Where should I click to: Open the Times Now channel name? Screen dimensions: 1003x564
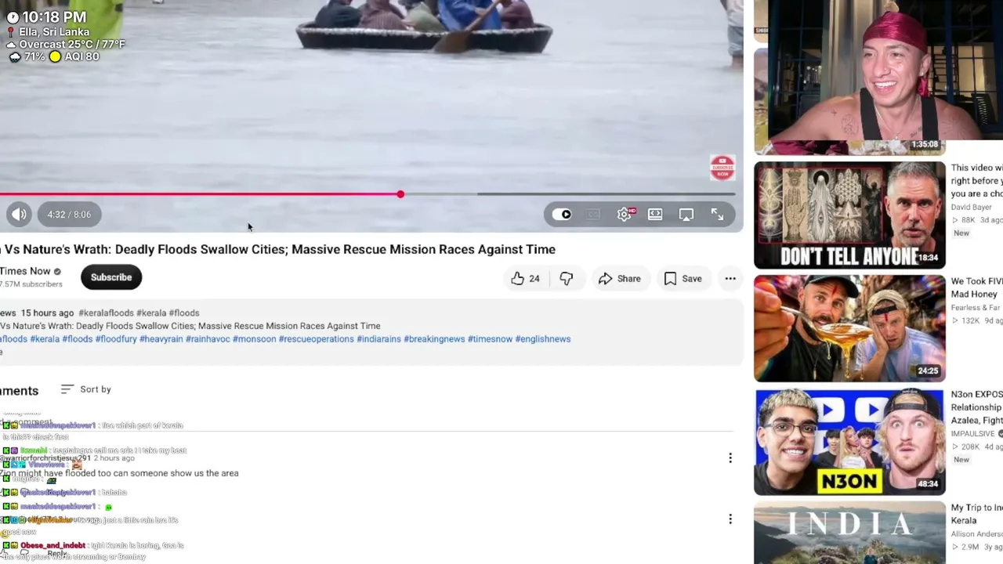click(x=25, y=271)
